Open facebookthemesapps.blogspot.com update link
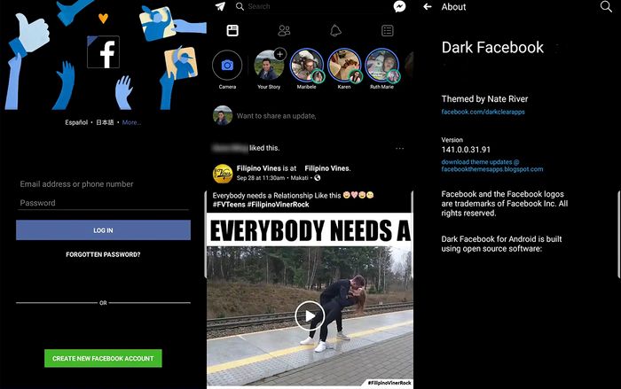This screenshot has width=621, height=389. (492, 169)
